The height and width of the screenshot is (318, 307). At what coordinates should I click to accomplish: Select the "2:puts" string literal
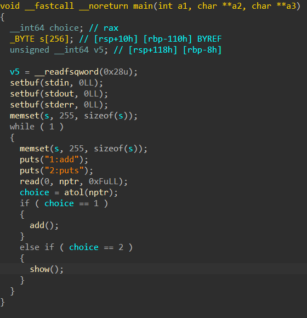tap(64, 171)
